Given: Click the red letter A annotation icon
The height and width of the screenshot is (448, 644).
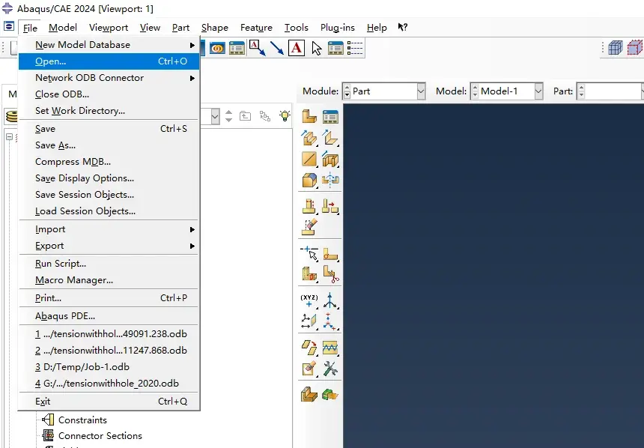Looking at the screenshot, I should pyautogui.click(x=297, y=48).
